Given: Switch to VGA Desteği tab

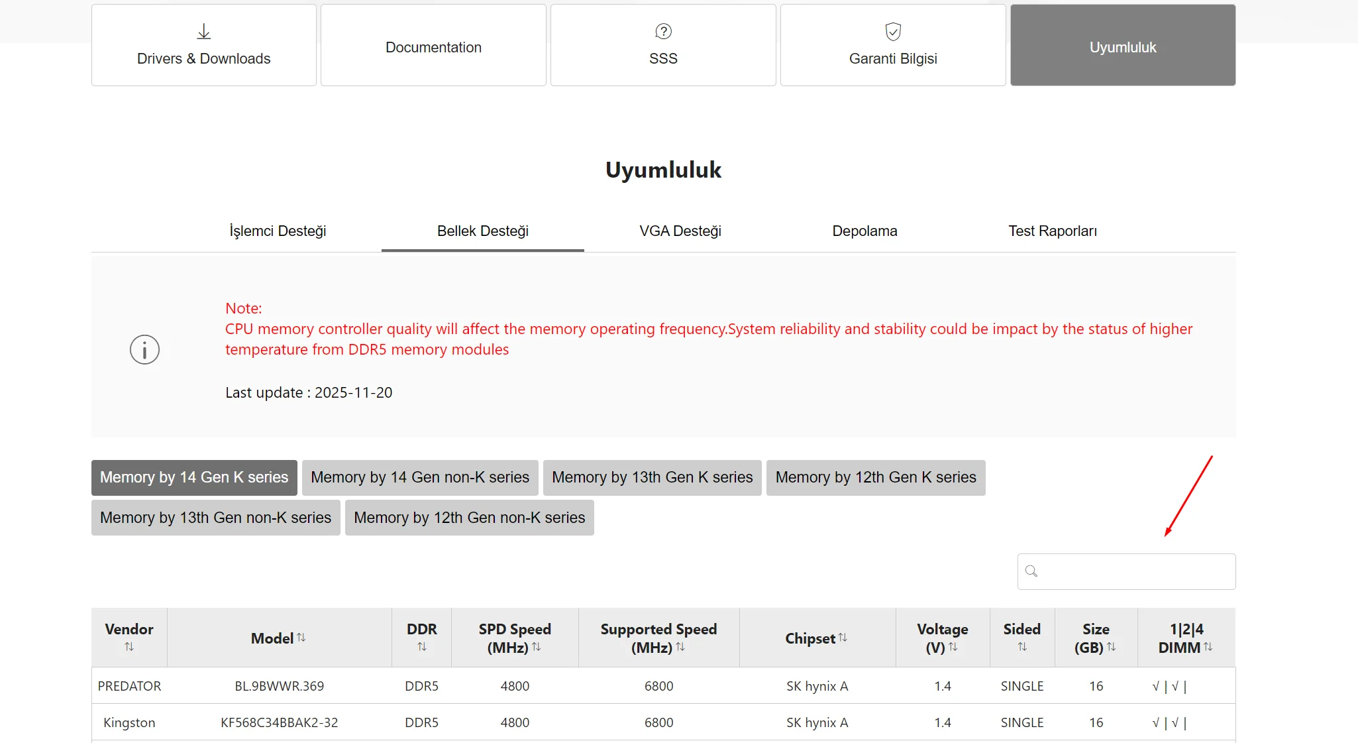Looking at the screenshot, I should pyautogui.click(x=680, y=231).
